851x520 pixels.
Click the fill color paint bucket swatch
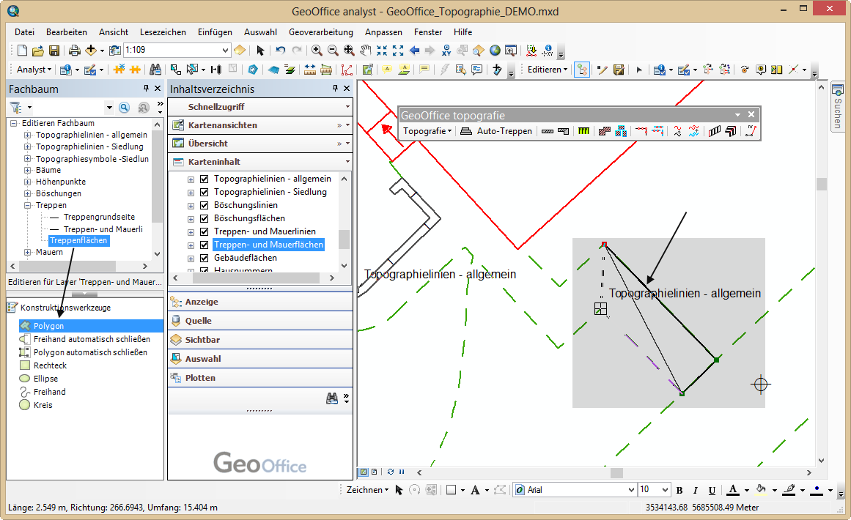[x=761, y=490]
